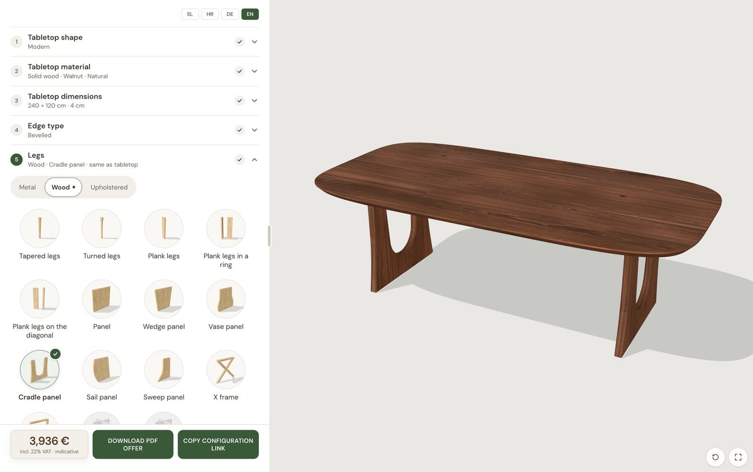Click the 3,936 € price box
This screenshot has width=753, height=472.
pos(49,444)
